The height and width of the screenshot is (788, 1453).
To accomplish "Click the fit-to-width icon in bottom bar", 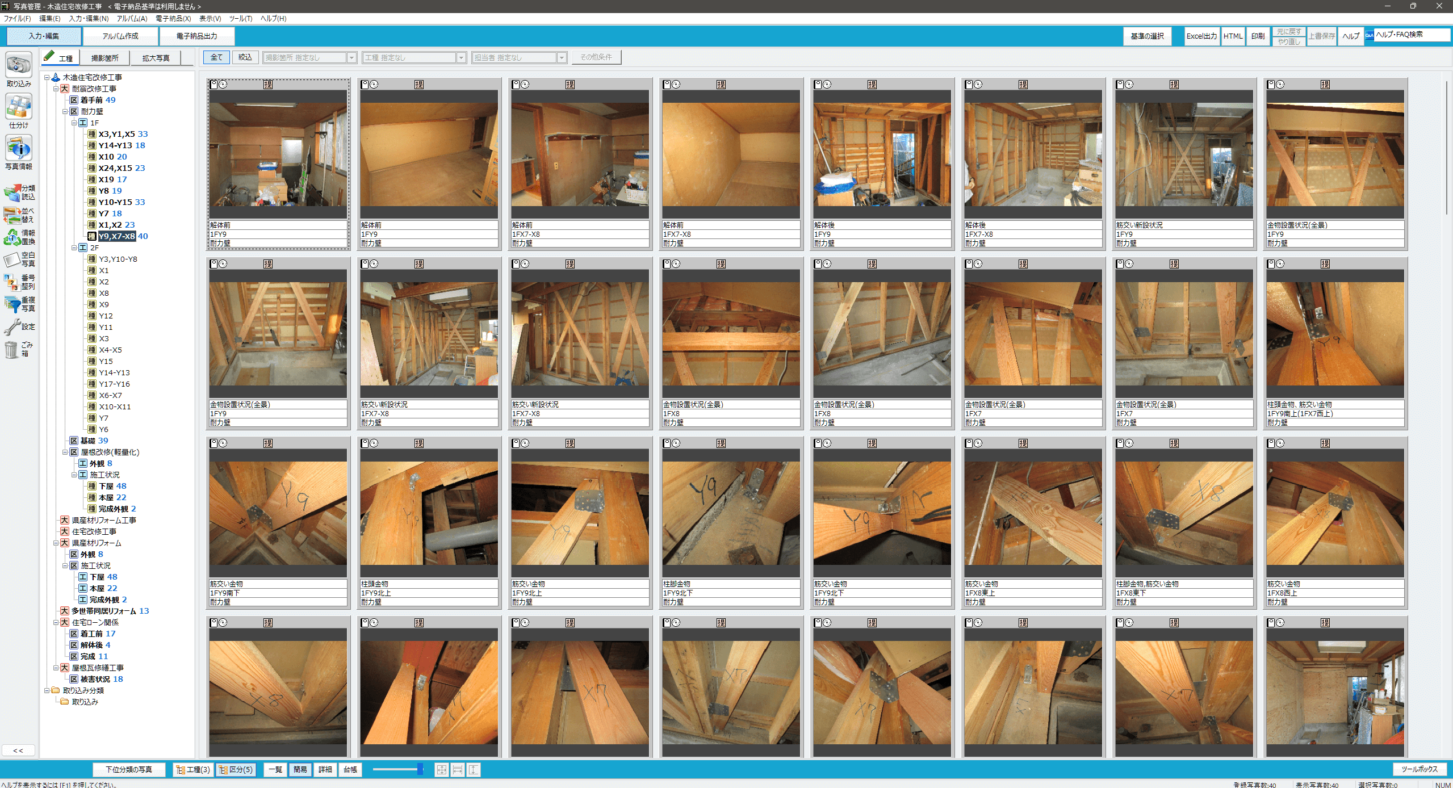I will pyautogui.click(x=457, y=769).
